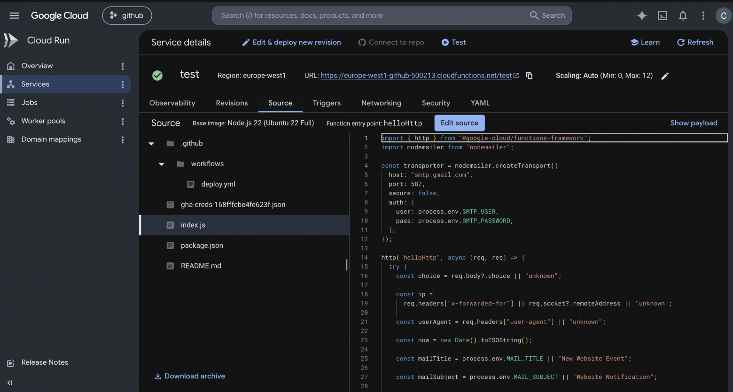Switch to the YAML tab
Screen dimensions: 733x392
480,103
